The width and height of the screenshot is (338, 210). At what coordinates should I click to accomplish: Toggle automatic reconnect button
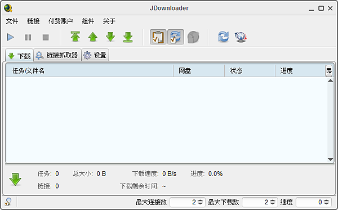pyautogui.click(x=176, y=37)
